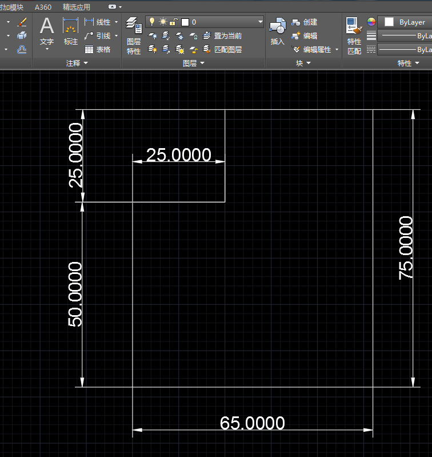
Task: Select the 引线 leader tool
Action: pos(98,36)
